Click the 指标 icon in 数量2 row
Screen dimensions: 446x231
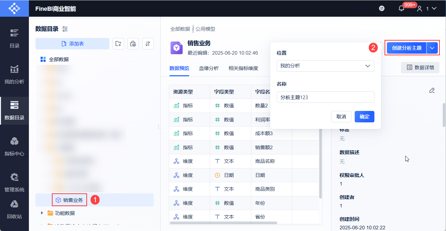(176, 106)
